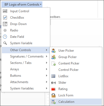Click the Group Picker people icon
The height and width of the screenshot is (106, 104).
(53, 57)
